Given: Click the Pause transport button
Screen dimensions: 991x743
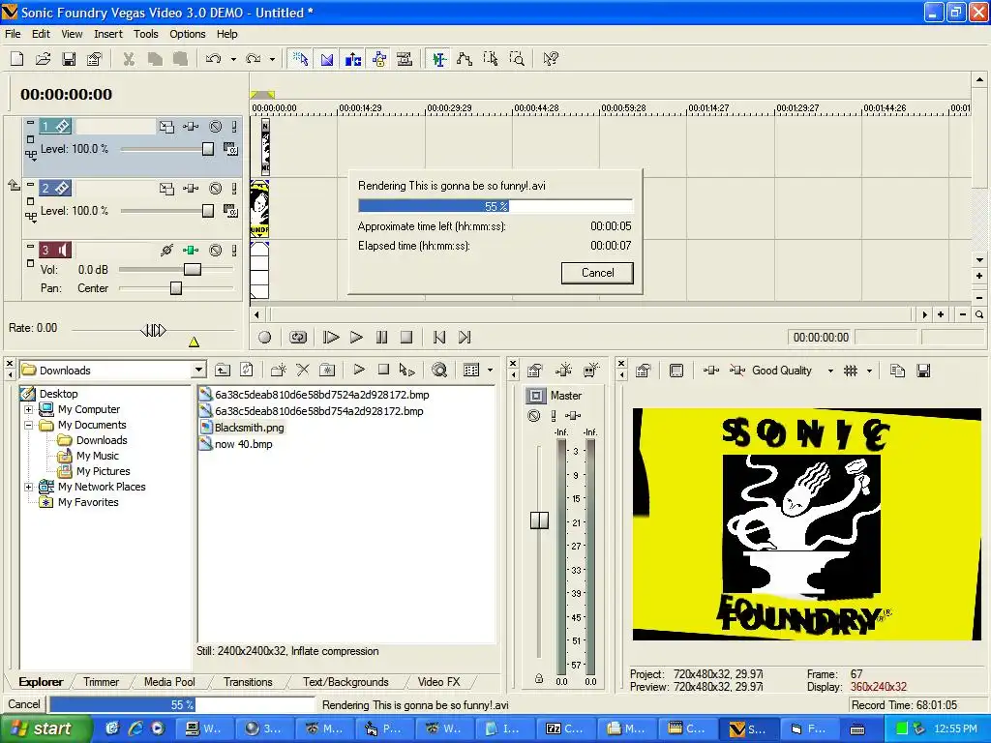Looking at the screenshot, I should (381, 338).
